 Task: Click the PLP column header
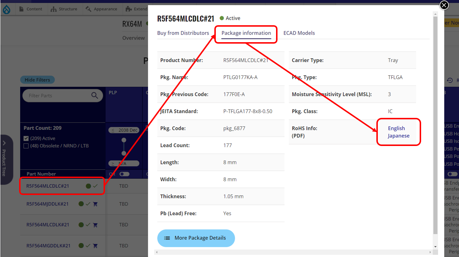[x=113, y=93]
